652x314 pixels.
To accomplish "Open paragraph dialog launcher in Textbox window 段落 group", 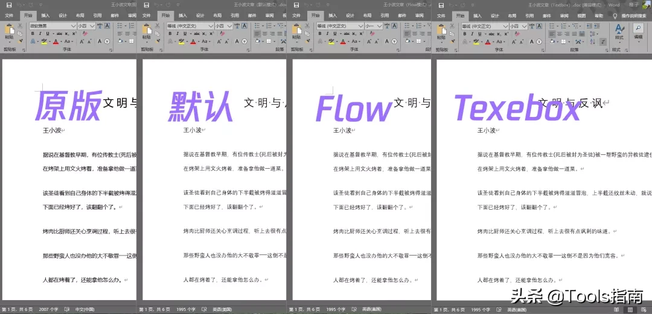I will [607, 50].
